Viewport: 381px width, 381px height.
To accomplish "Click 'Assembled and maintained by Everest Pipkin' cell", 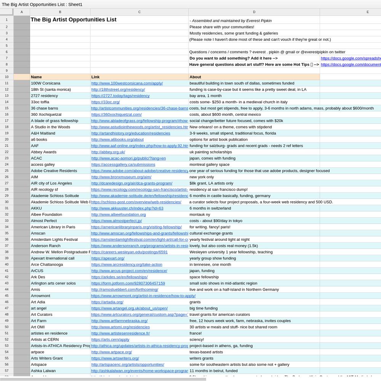I will (254, 20).
